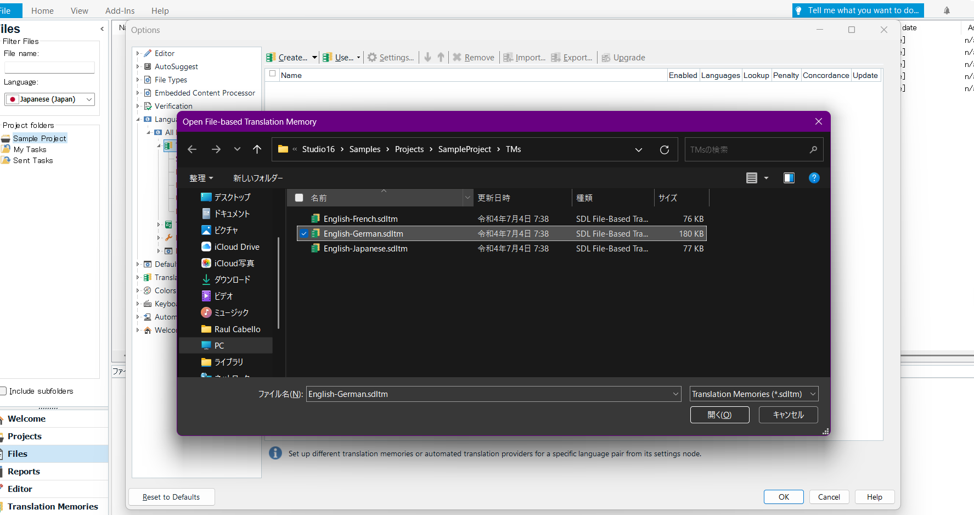Click inside the TMs search box
The width and height of the screenshot is (974, 515).
(x=746, y=149)
